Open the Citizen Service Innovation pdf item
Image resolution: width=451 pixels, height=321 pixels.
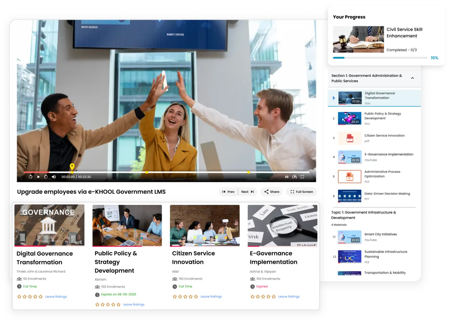384,136
